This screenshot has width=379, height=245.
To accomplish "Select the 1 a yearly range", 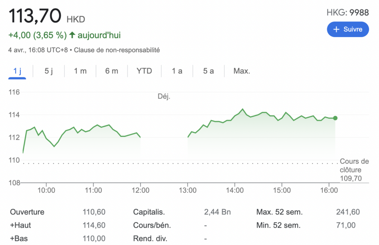I will pos(177,71).
